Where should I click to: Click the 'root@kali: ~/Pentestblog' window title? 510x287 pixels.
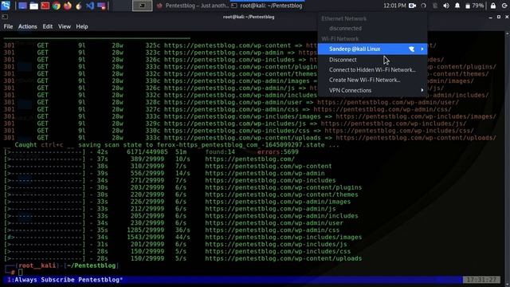(x=249, y=17)
